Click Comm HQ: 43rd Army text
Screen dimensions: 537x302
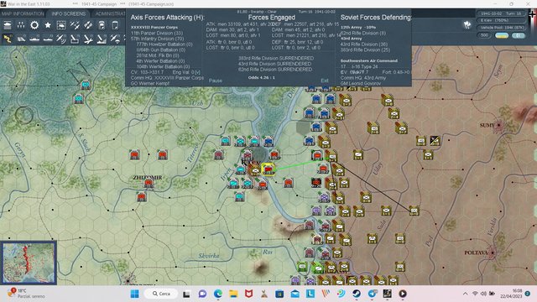click(363, 78)
